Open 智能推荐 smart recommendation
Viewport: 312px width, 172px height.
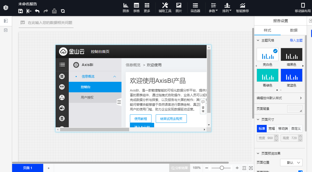pyautogui.click(x=242, y=8)
